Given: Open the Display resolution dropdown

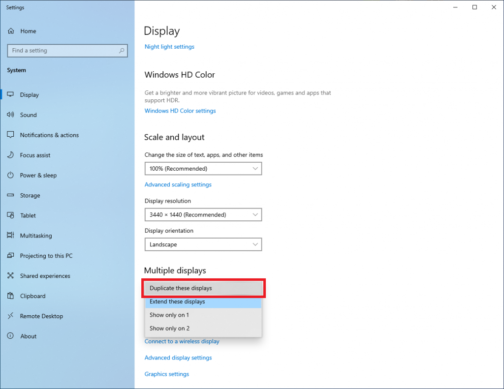Looking at the screenshot, I should pos(203,214).
